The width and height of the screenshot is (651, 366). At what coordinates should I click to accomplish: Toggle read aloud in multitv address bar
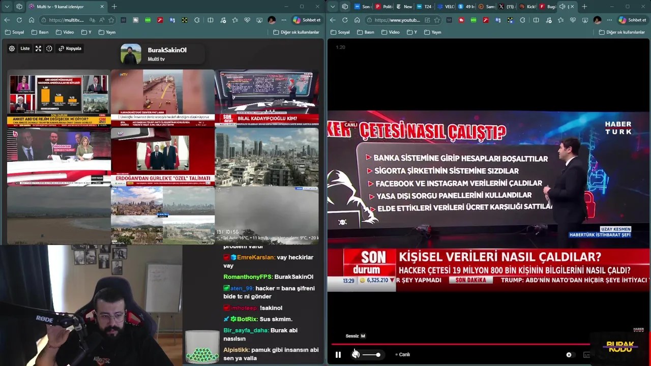pos(102,20)
